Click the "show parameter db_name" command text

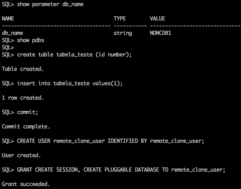point(50,4)
